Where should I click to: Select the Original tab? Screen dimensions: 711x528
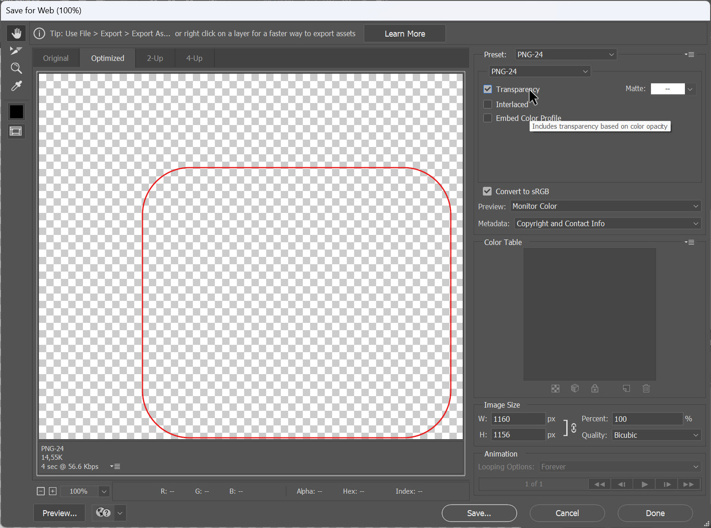(x=55, y=58)
